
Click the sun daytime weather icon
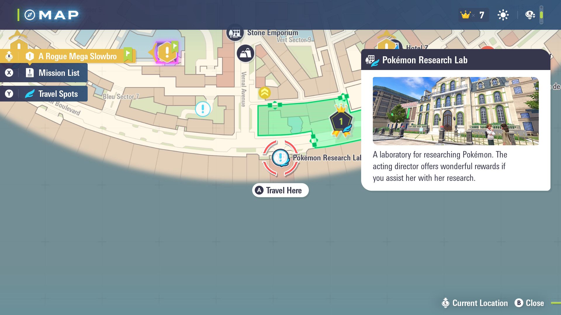tap(503, 15)
